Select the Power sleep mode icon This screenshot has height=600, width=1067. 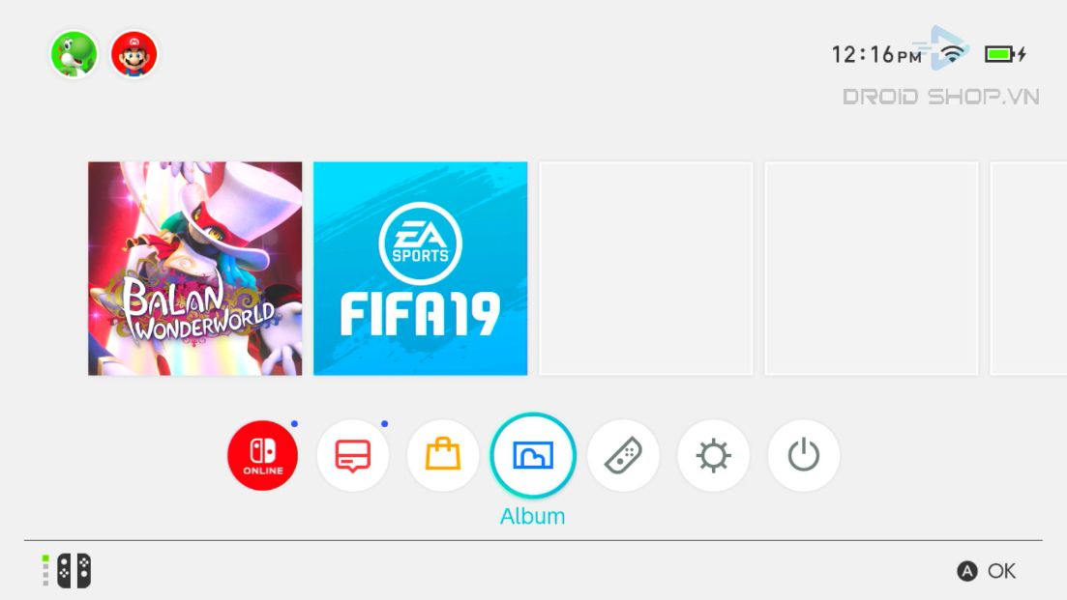(804, 455)
